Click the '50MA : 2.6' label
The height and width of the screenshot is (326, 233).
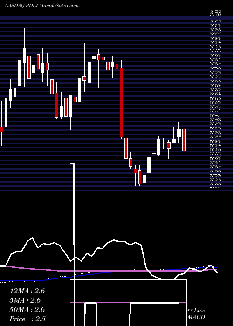pos(27,310)
